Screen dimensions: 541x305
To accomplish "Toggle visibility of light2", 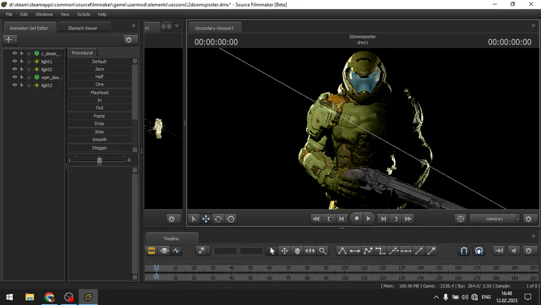I will [14, 69].
